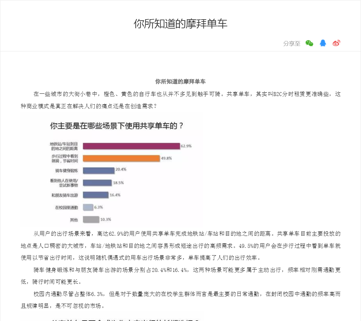The width and height of the screenshot is (361, 321).
Task: Click the 6.3% value label
Action: (x=99, y=207)
